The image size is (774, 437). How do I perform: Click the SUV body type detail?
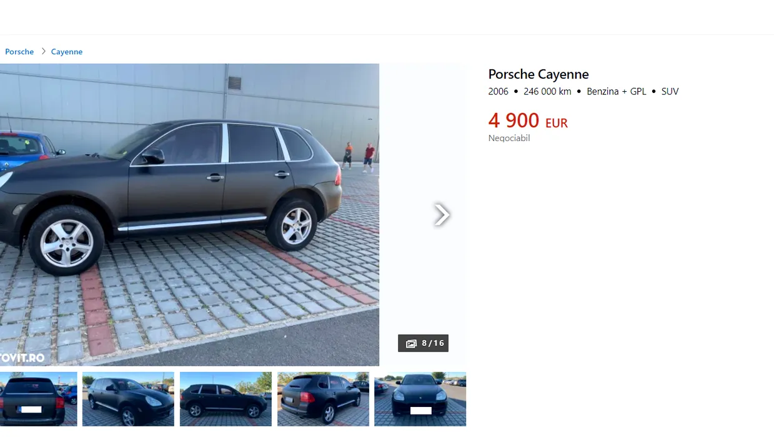pos(670,91)
